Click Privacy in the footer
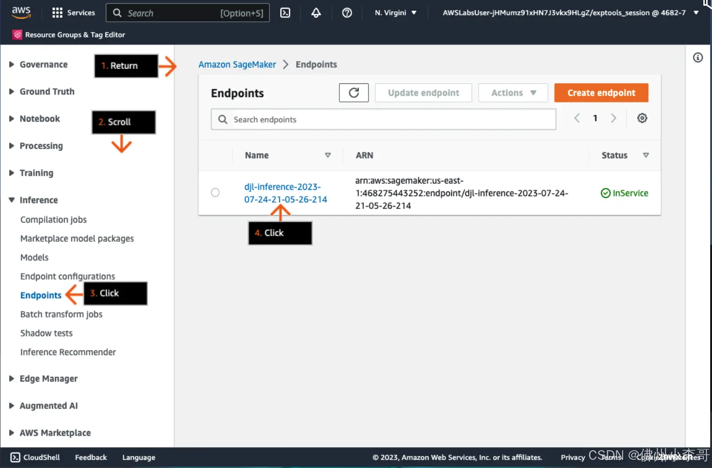Screen dimensions: 712x468 pyautogui.click(x=573, y=457)
